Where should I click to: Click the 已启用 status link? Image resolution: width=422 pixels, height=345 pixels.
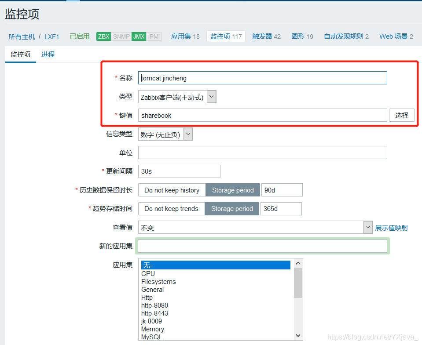(x=80, y=36)
